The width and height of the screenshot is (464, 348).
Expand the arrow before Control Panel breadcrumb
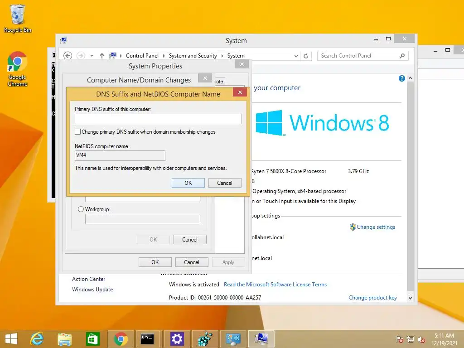pos(121,56)
